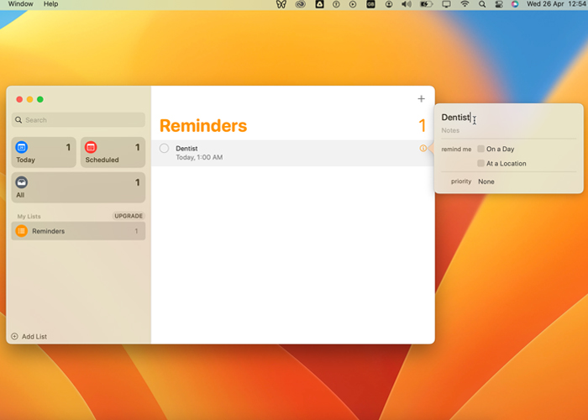The width and height of the screenshot is (588, 420).
Task: Open the All smart list
Action: tap(78, 187)
